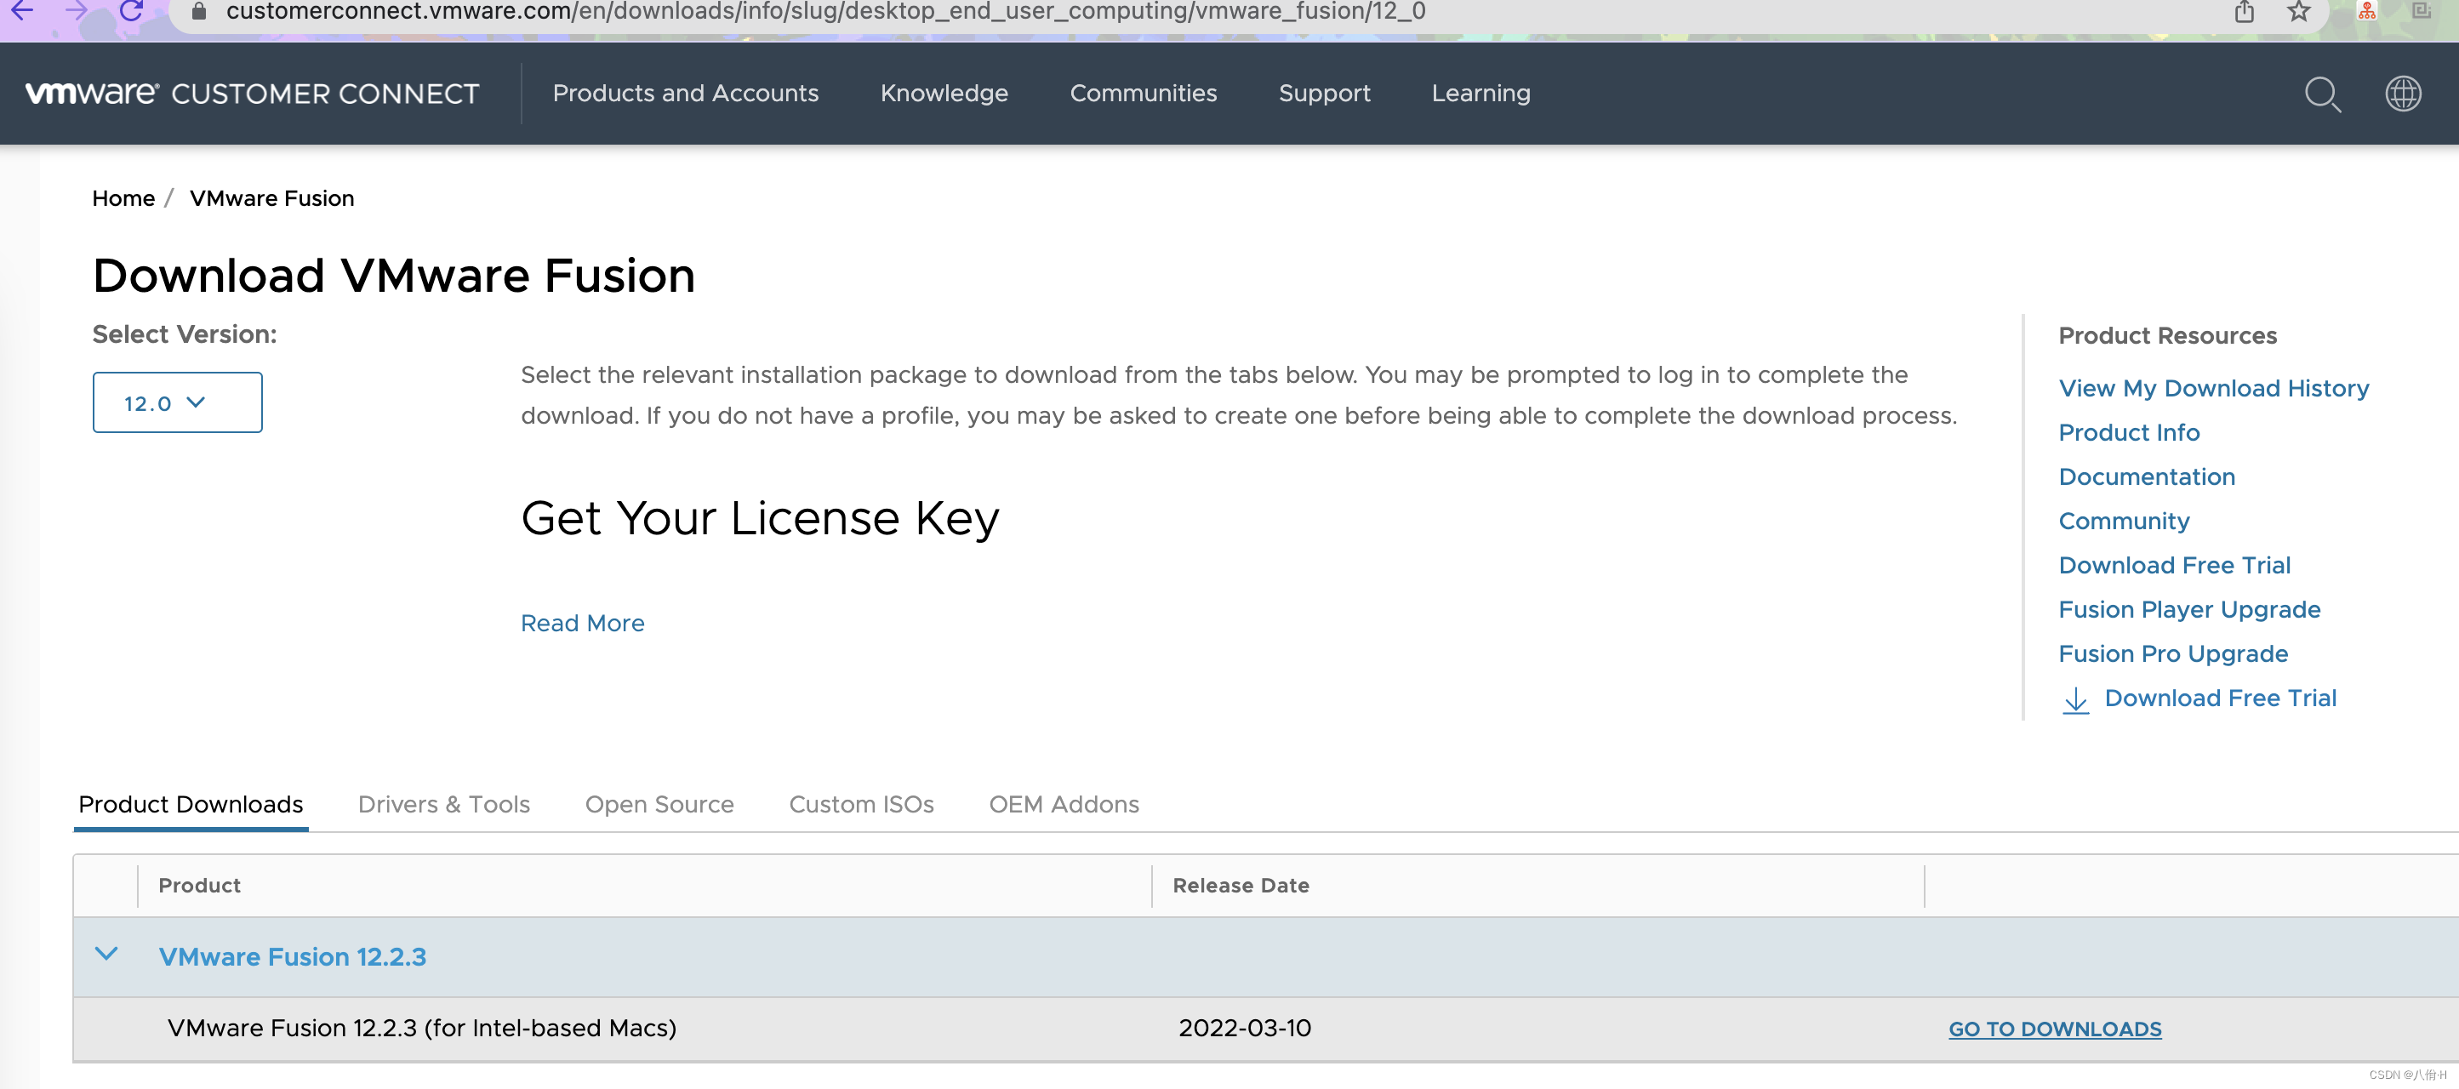Click the search magnifier icon in header

2321,94
